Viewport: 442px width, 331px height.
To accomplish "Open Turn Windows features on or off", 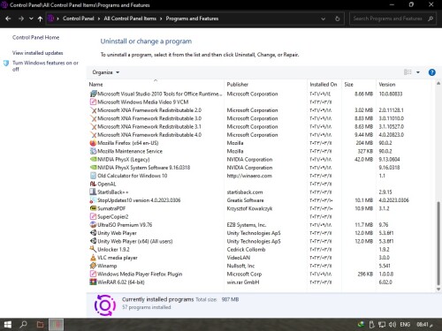I will [45, 66].
